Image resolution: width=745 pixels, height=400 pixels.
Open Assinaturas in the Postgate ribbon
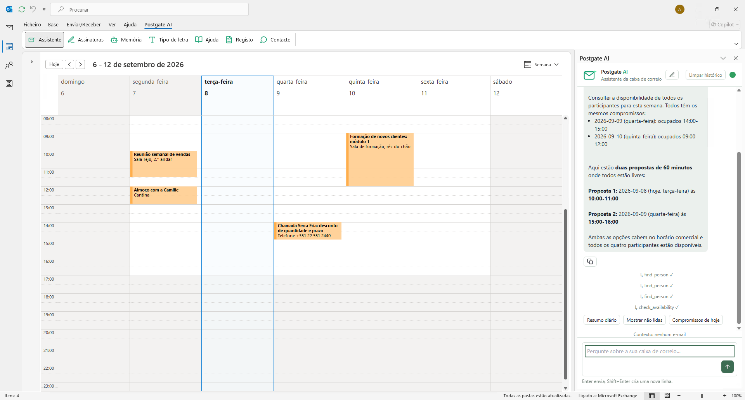point(86,40)
